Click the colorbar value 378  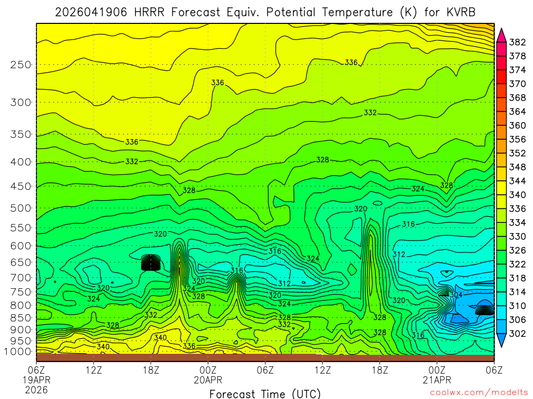pos(517,56)
